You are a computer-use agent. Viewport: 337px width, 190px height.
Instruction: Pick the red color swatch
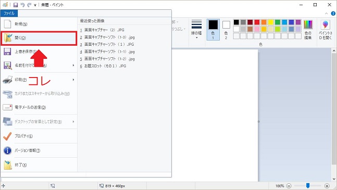tap(257, 22)
